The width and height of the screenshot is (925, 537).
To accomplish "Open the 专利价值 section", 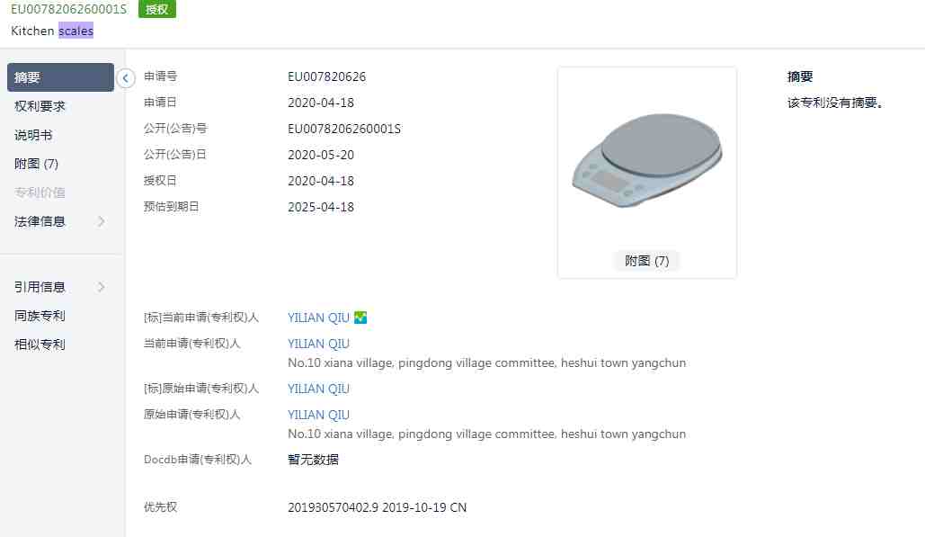I will 40,192.
